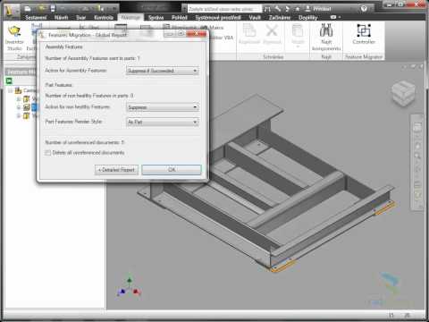Open the Feature Migrator Controller tool
Viewport: 429px width, 322px height.
point(364,34)
